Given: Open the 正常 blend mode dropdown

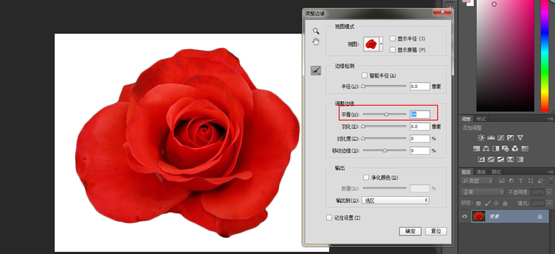Looking at the screenshot, I should [482, 191].
